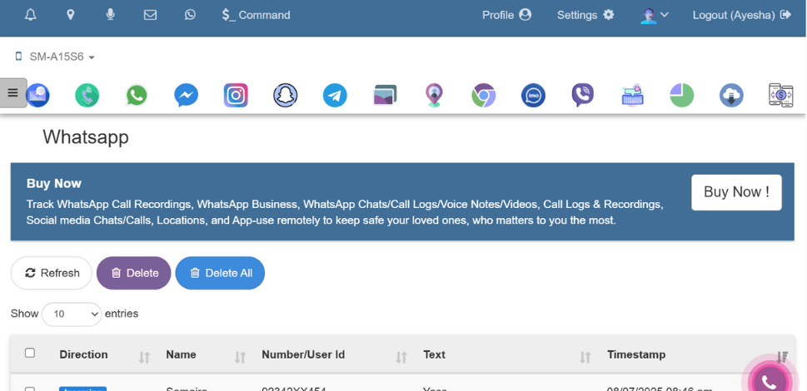Open the Profile menu item
The width and height of the screenshot is (807, 391).
click(x=506, y=15)
